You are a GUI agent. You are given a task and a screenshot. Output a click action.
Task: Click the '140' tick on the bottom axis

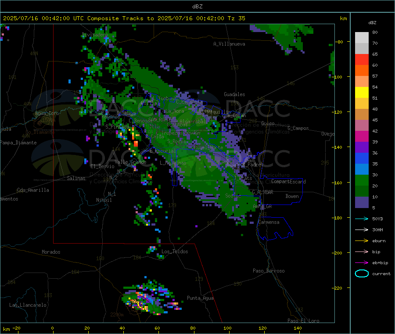pyautogui.click(x=298, y=328)
